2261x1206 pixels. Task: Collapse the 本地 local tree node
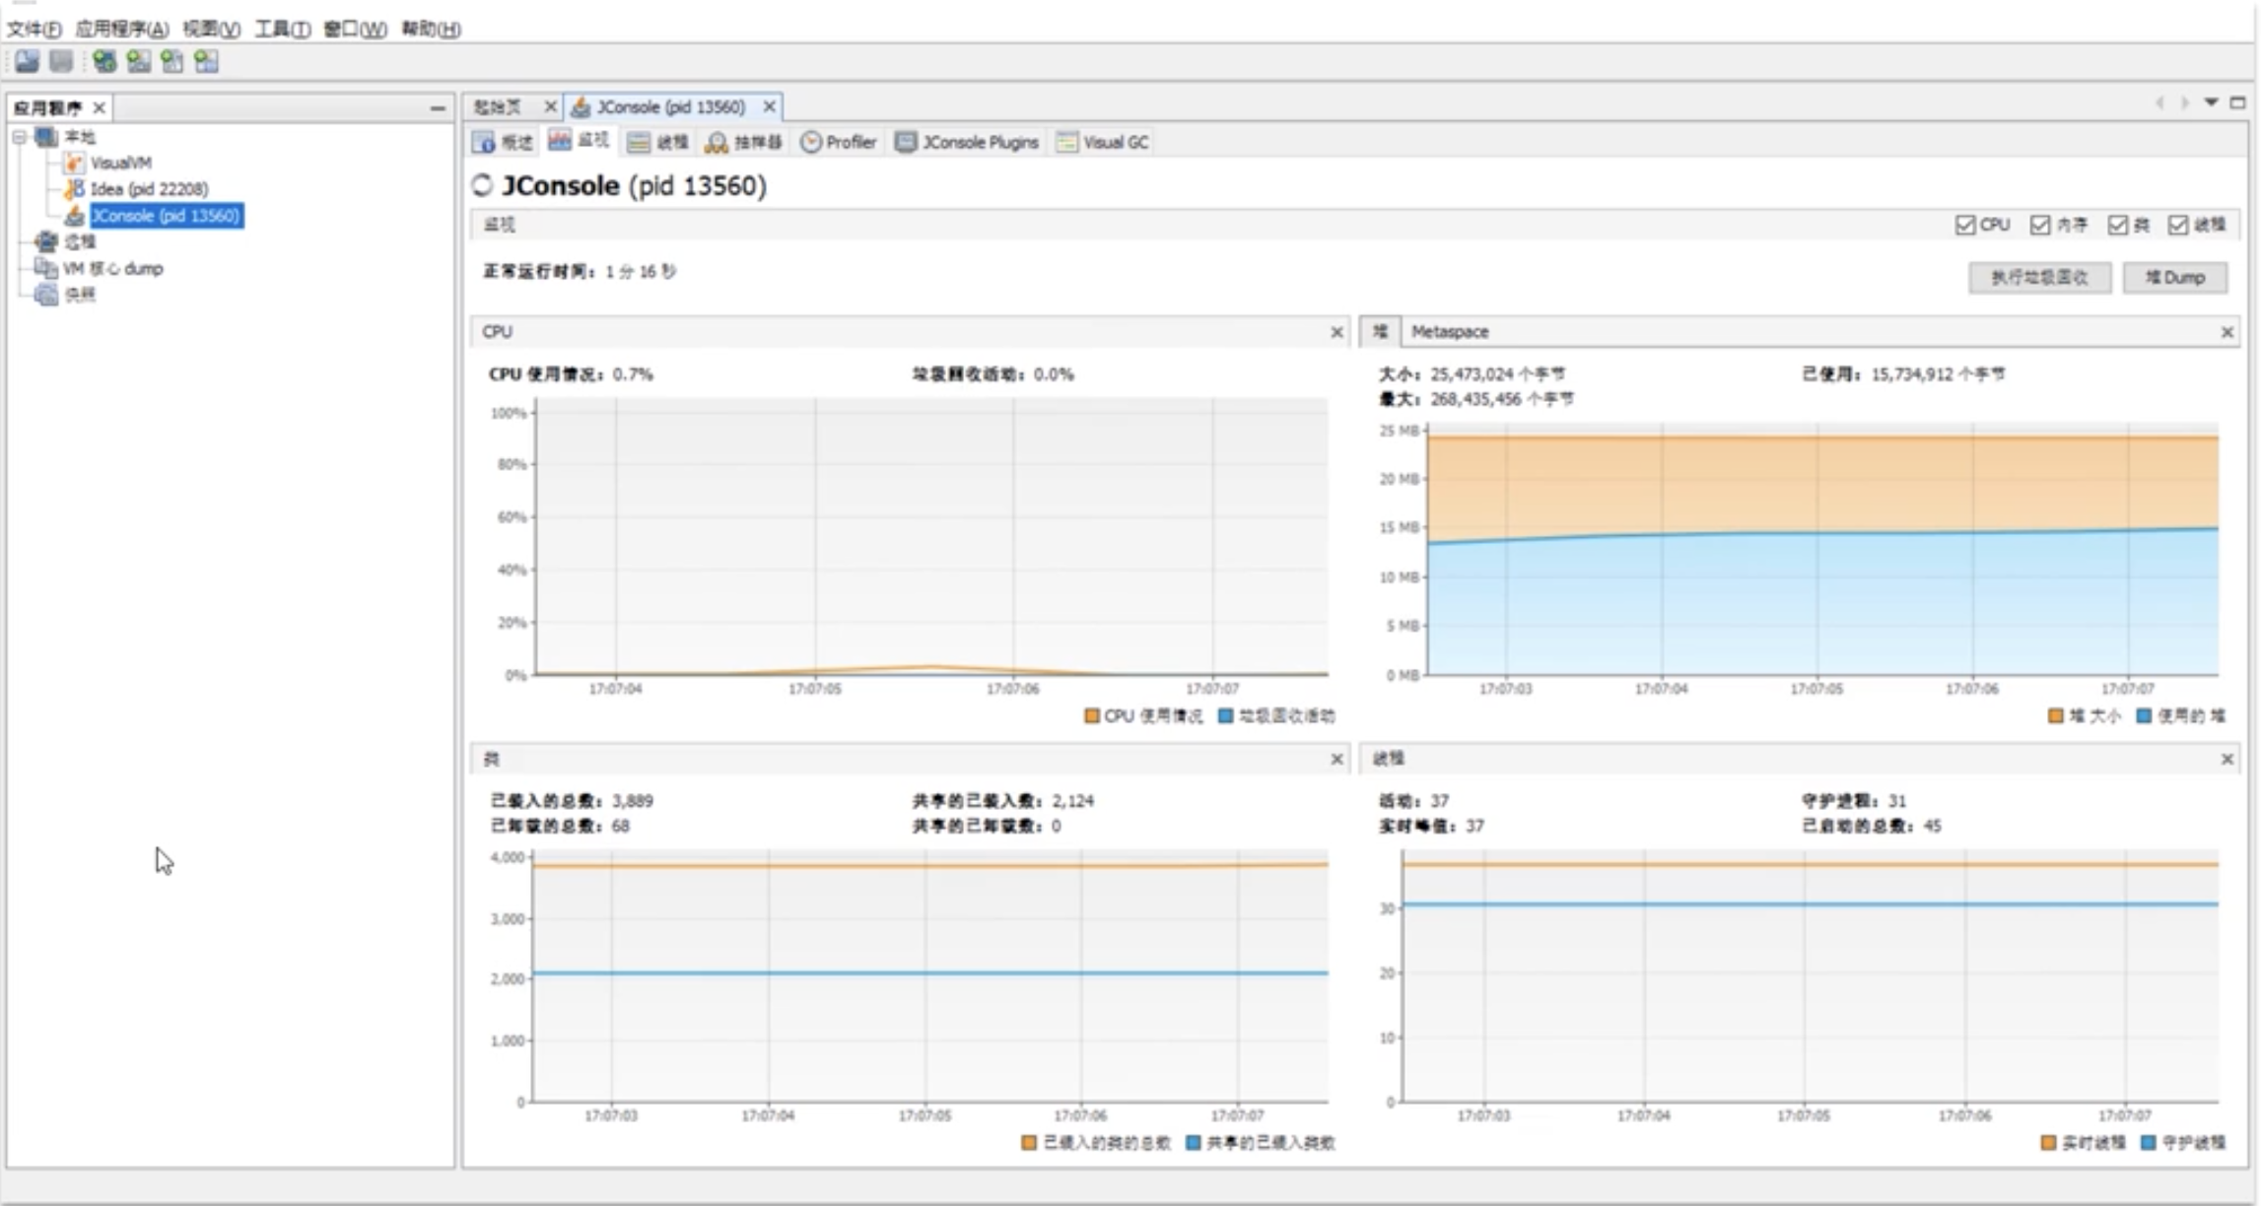tap(19, 137)
